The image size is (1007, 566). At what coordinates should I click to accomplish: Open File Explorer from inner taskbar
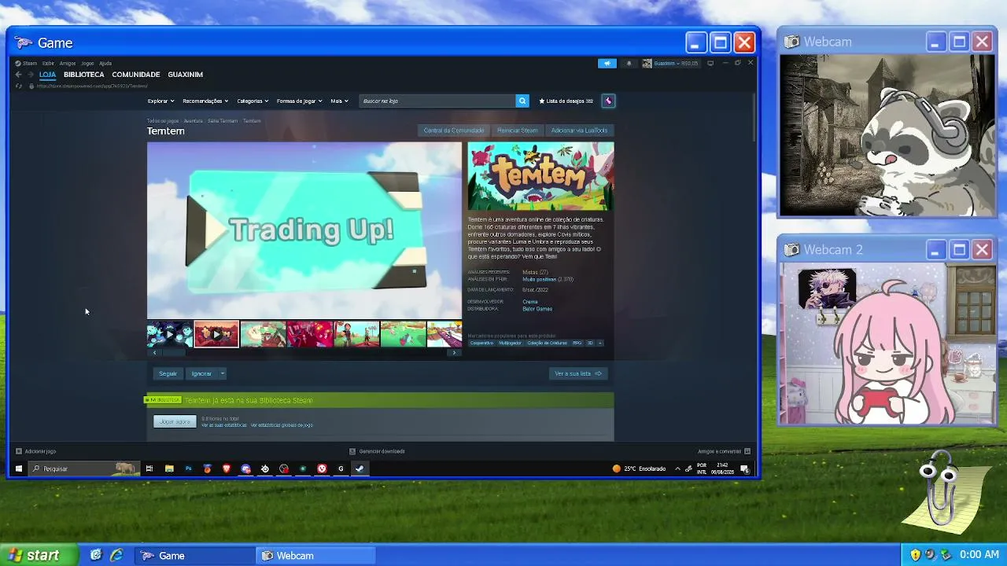pyautogui.click(x=169, y=469)
